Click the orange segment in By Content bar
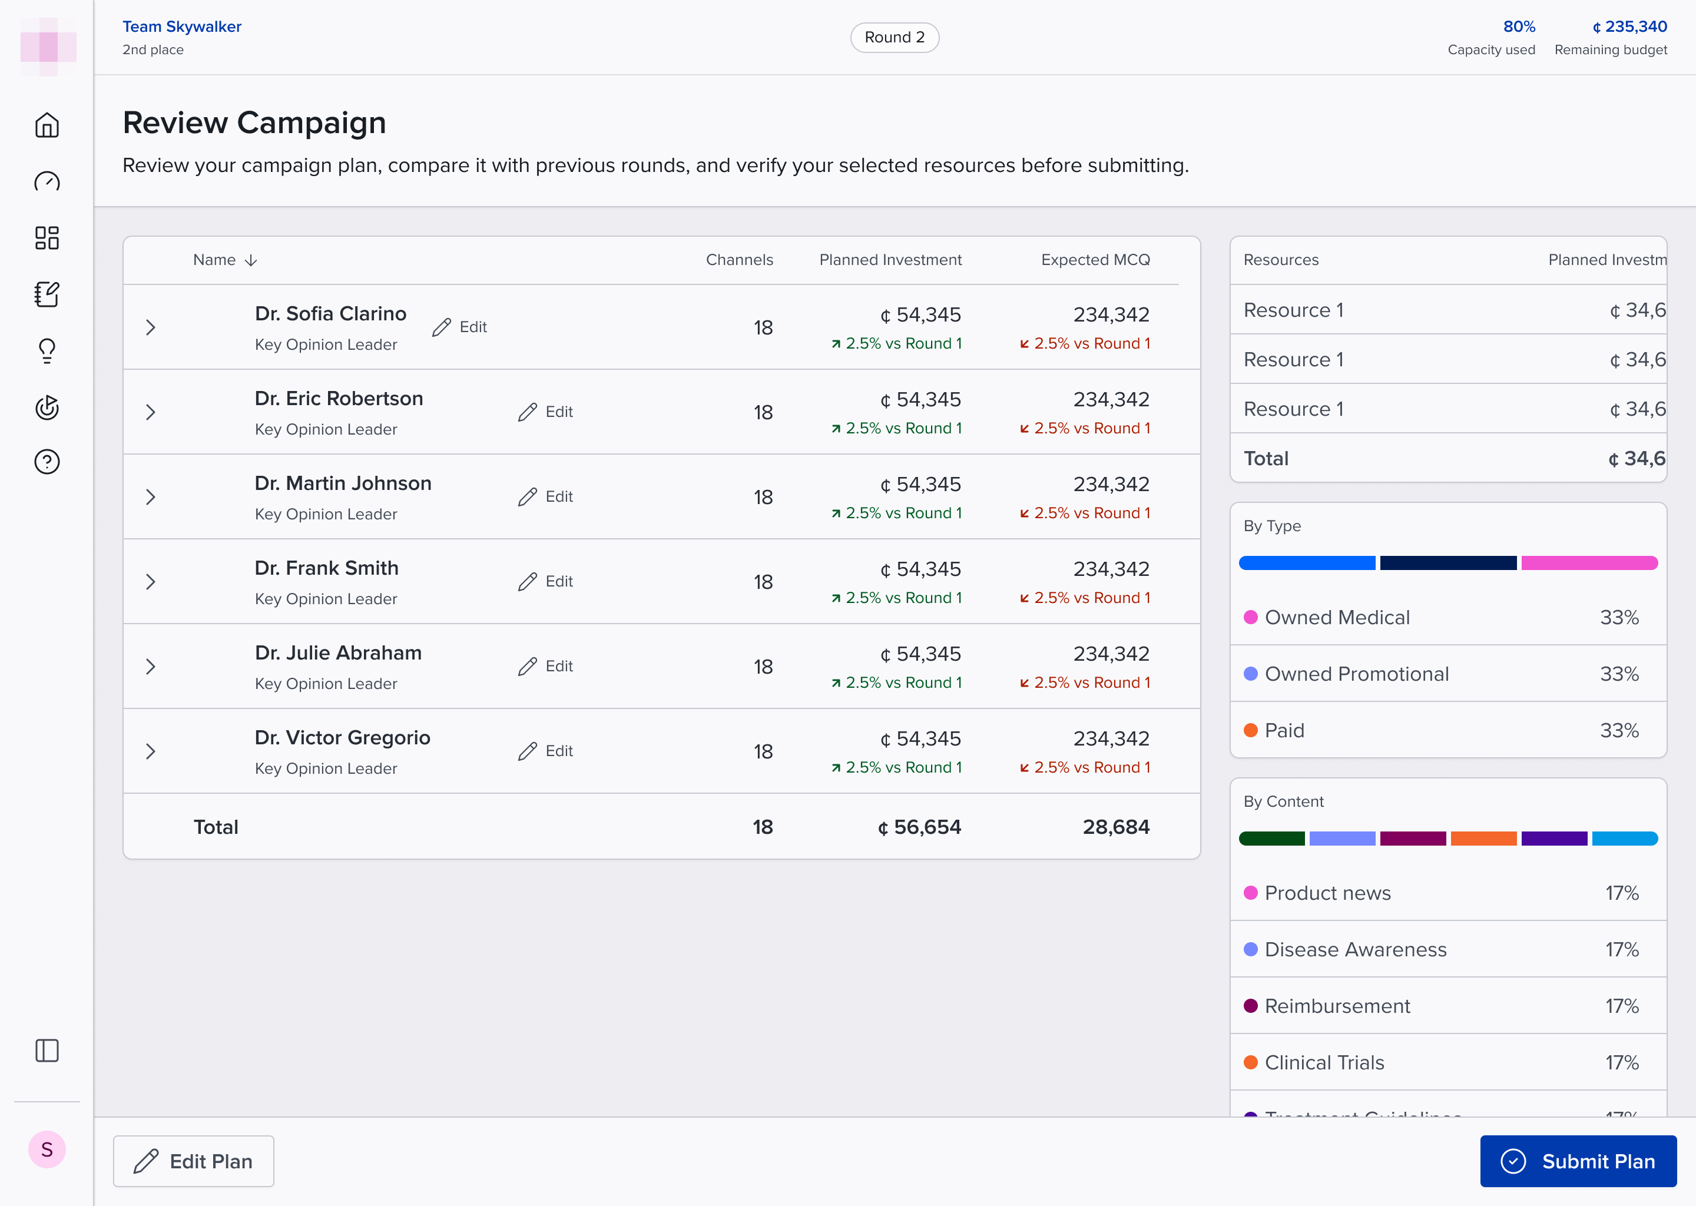Image resolution: width=1696 pixels, height=1206 pixels. pos(1483,839)
